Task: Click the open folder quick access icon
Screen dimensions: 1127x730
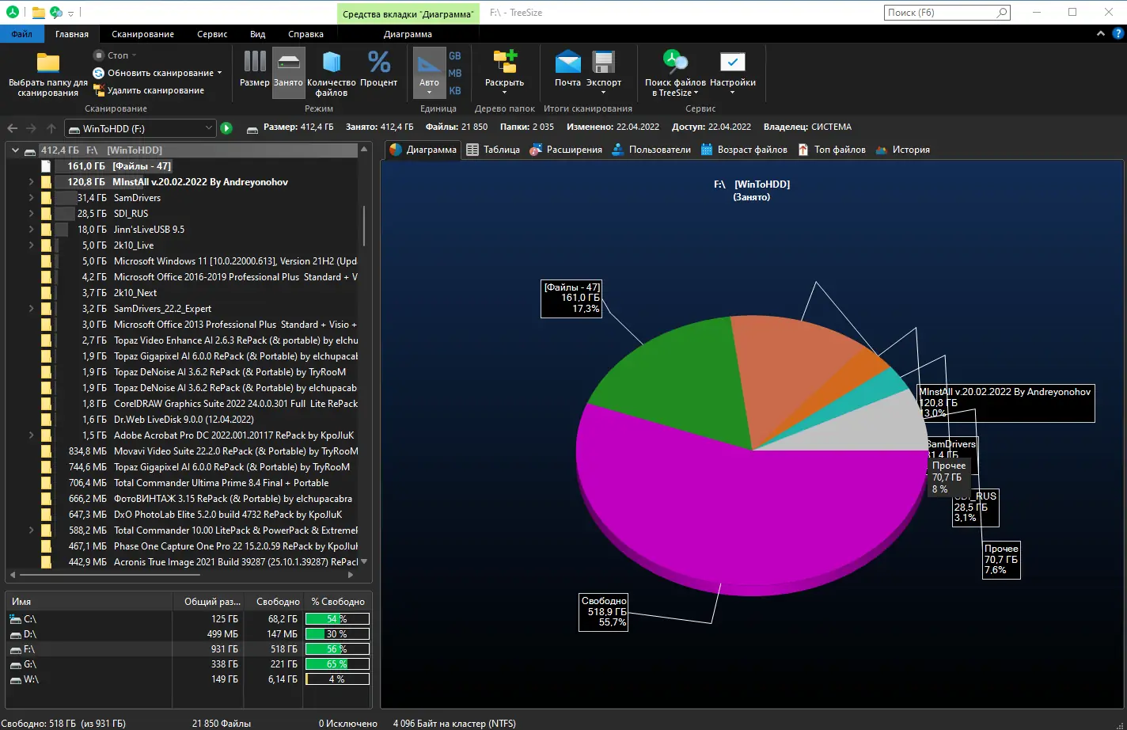Action: click(x=38, y=12)
